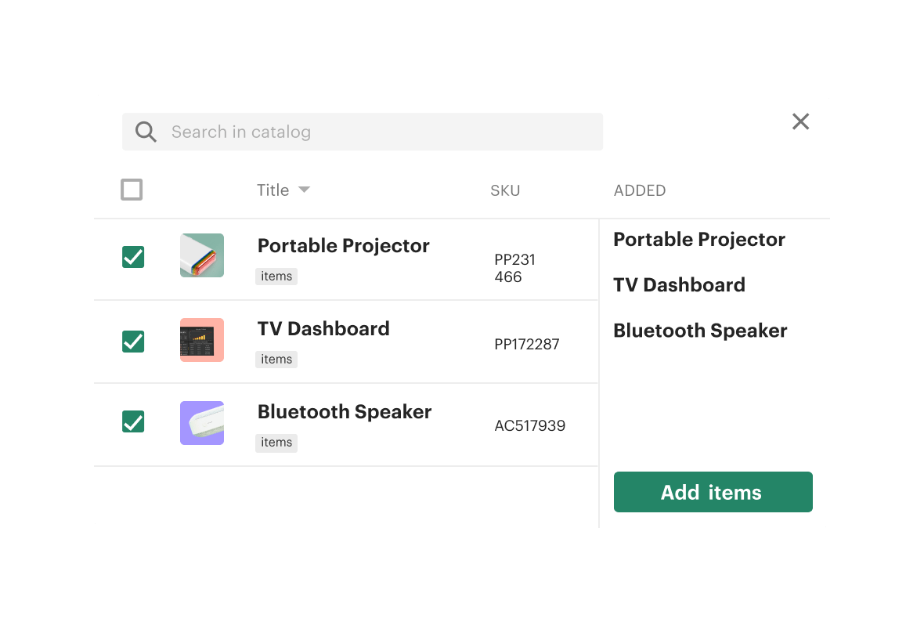Select the TV Dashboard title in table
The width and height of the screenshot is (924, 622).
tap(323, 328)
